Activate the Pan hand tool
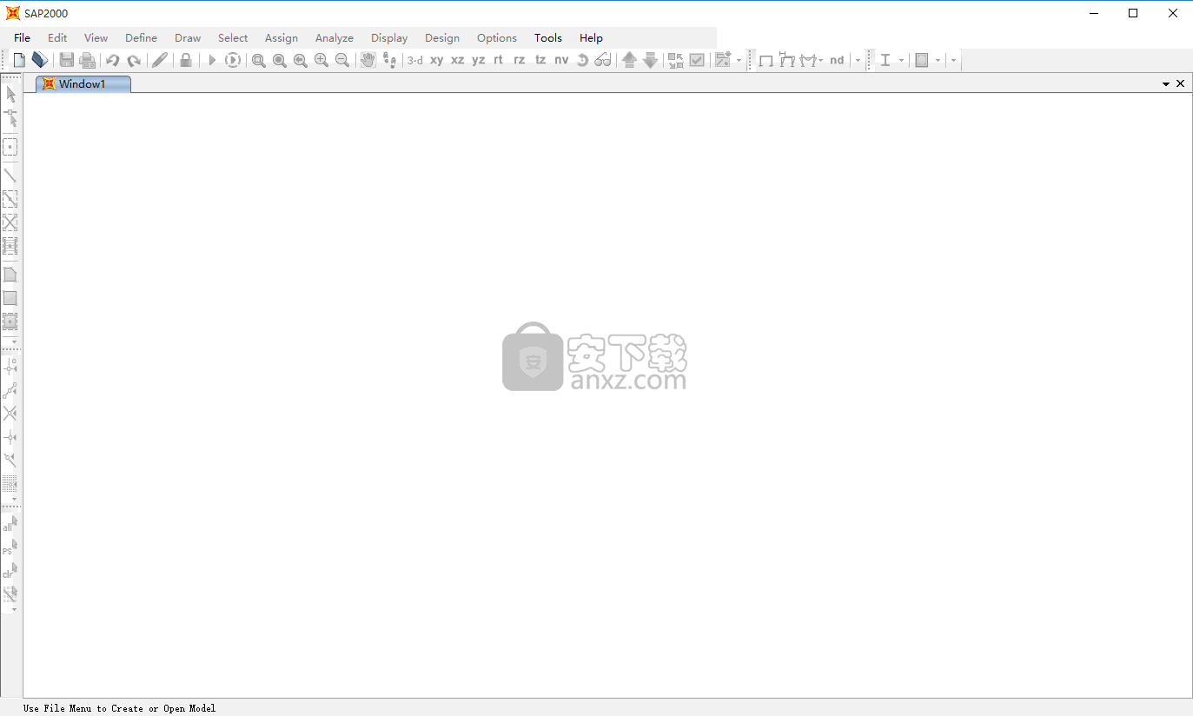Screen dimensions: 1193x716 pos(368,60)
